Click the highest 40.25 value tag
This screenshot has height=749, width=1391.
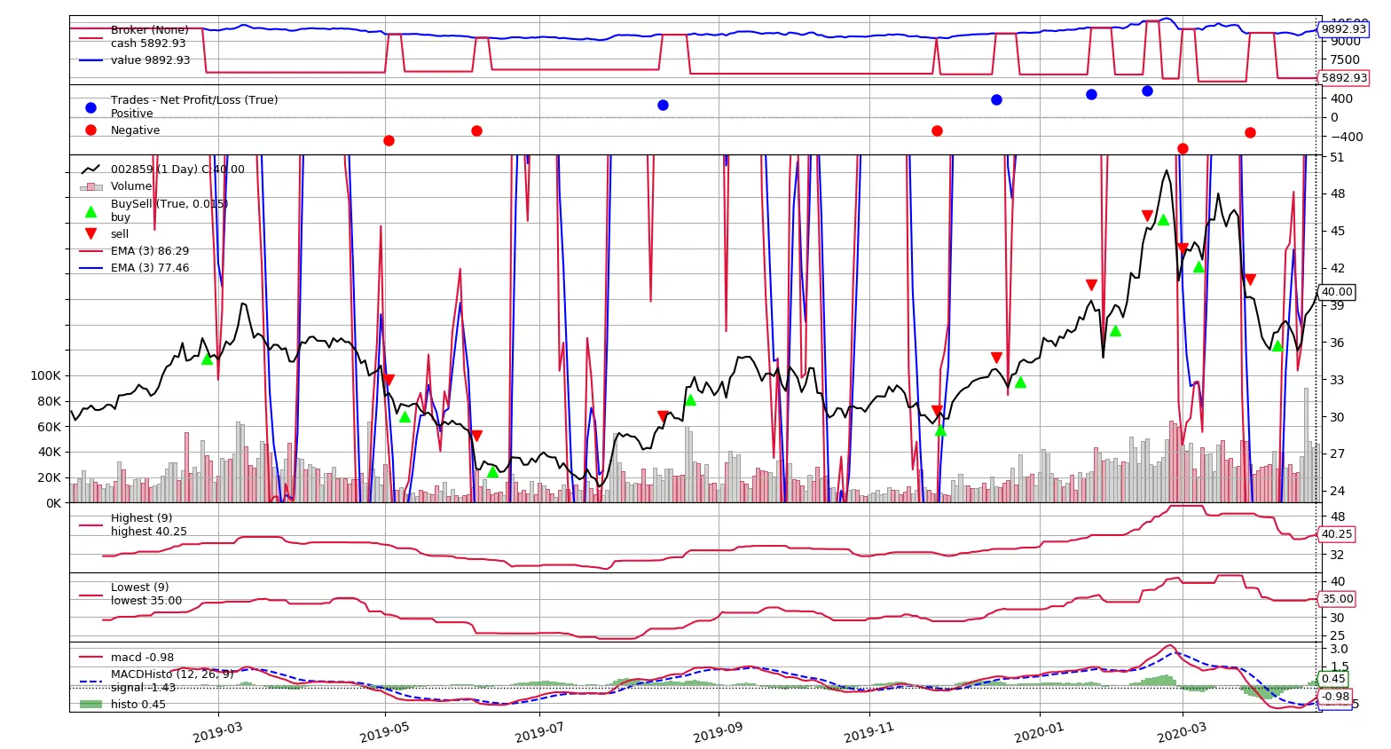click(x=1337, y=534)
